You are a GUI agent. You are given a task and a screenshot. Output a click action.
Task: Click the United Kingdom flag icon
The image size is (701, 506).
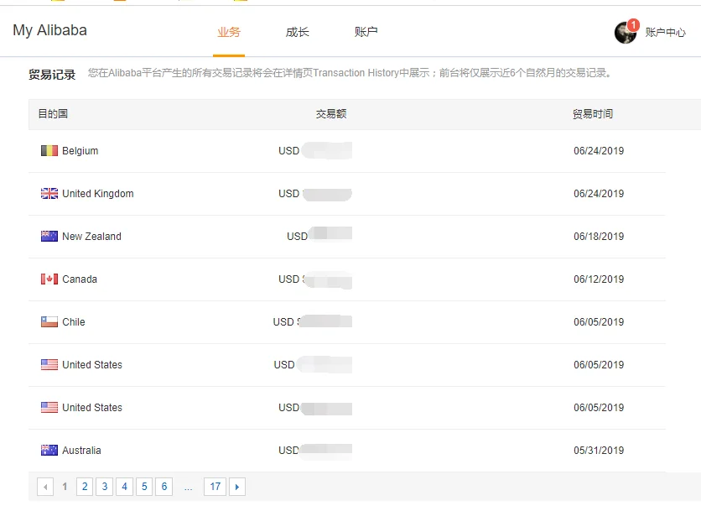(49, 193)
